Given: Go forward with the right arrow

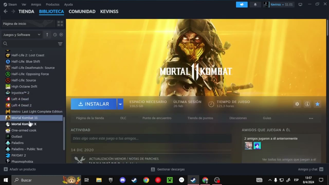Looking at the screenshot, I should pyautogui.click(x=13, y=11).
